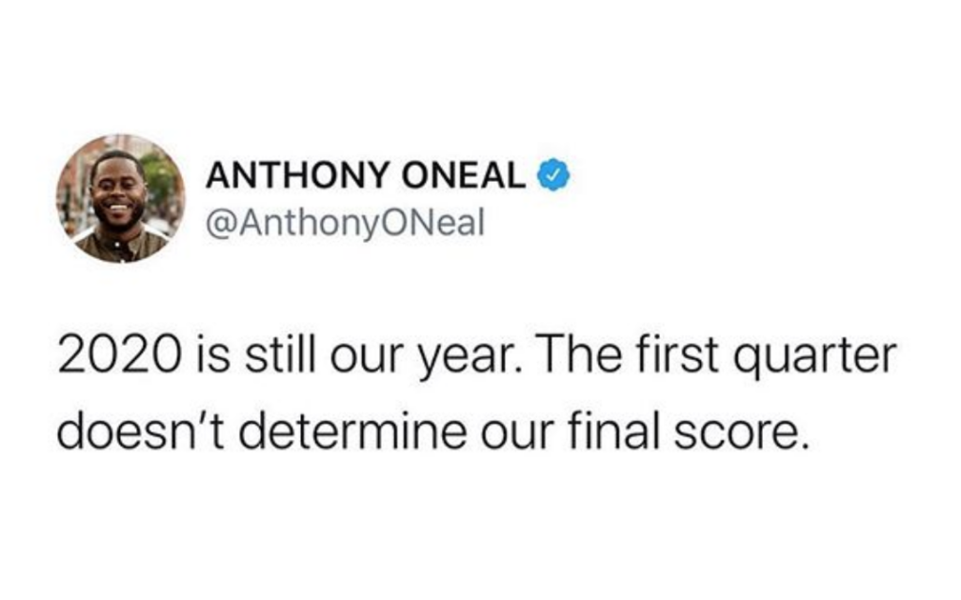Click the white checkmark inside the blue badge
Screen dimensions: 961x600
(x=554, y=175)
